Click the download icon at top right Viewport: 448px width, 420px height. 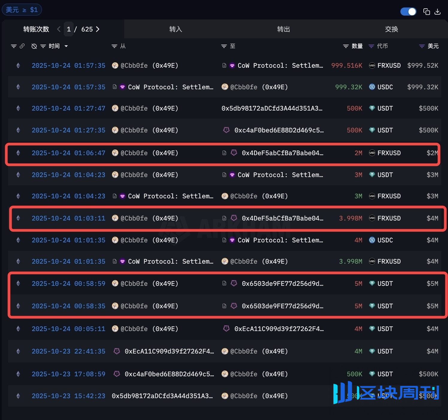click(x=438, y=11)
